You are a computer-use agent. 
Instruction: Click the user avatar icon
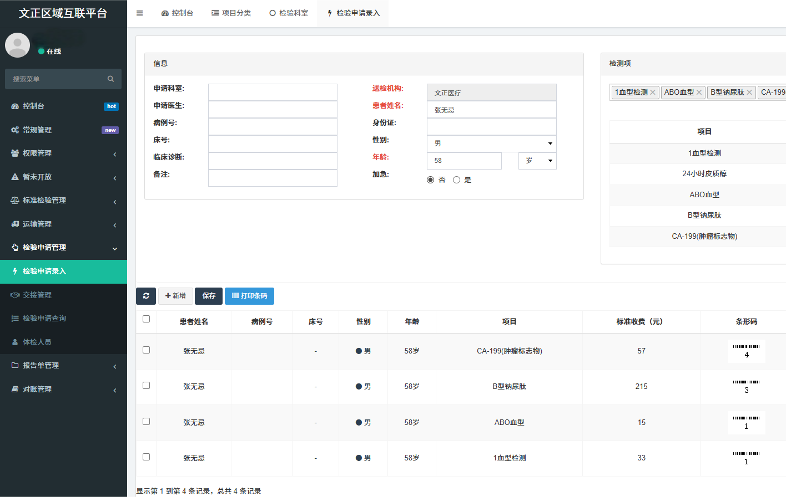[x=17, y=45]
